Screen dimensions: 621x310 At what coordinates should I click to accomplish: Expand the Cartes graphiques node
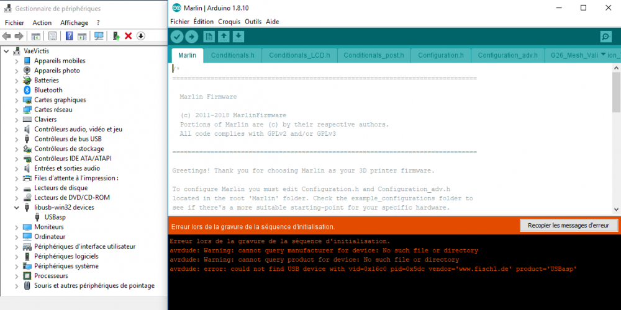pos(16,100)
